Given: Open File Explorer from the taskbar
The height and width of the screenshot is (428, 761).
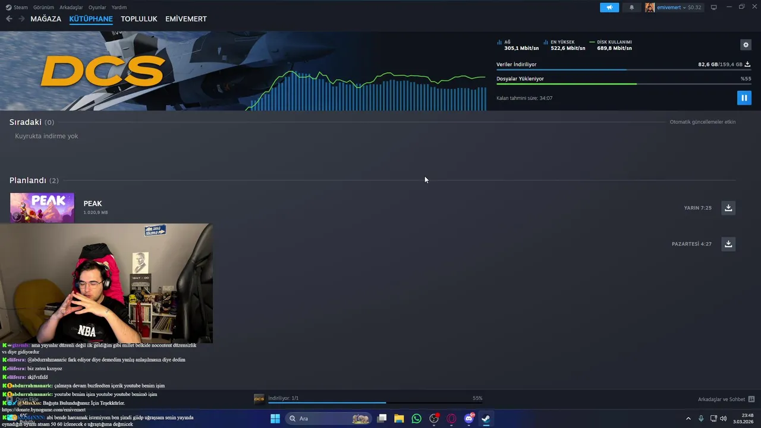Looking at the screenshot, I should [x=399, y=418].
